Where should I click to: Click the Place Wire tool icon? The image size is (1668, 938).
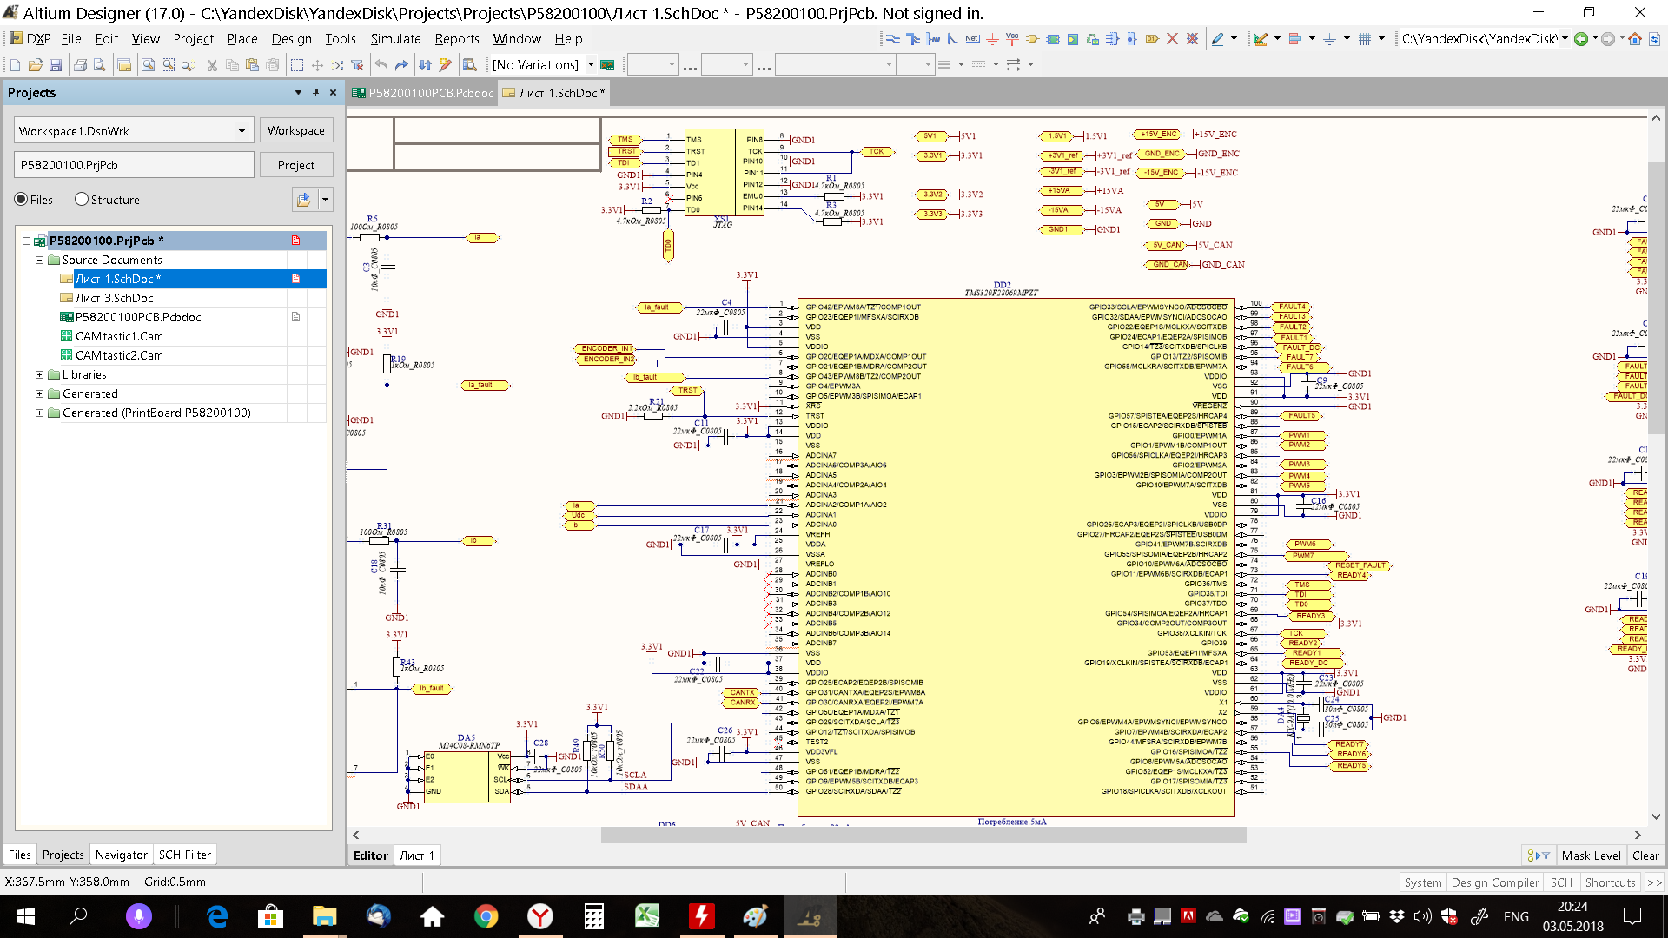pos(892,39)
